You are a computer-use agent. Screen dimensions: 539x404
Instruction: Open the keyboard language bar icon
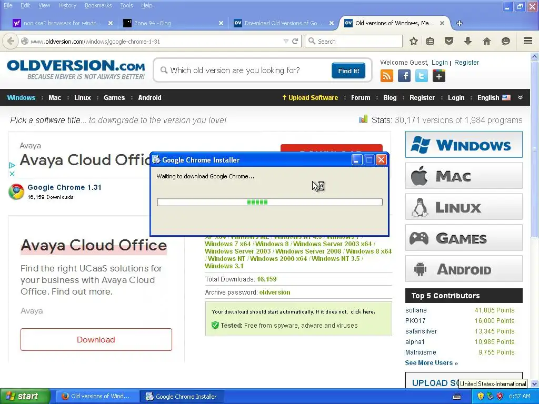pos(457,397)
